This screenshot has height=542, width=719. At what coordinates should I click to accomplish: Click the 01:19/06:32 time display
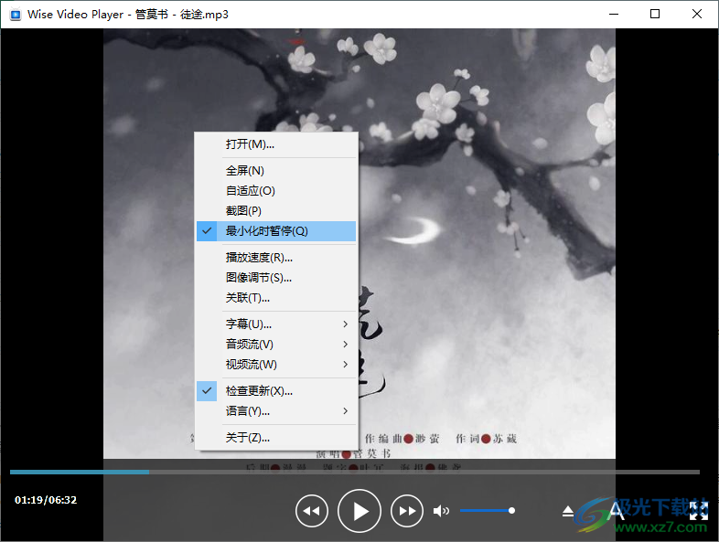(x=46, y=500)
